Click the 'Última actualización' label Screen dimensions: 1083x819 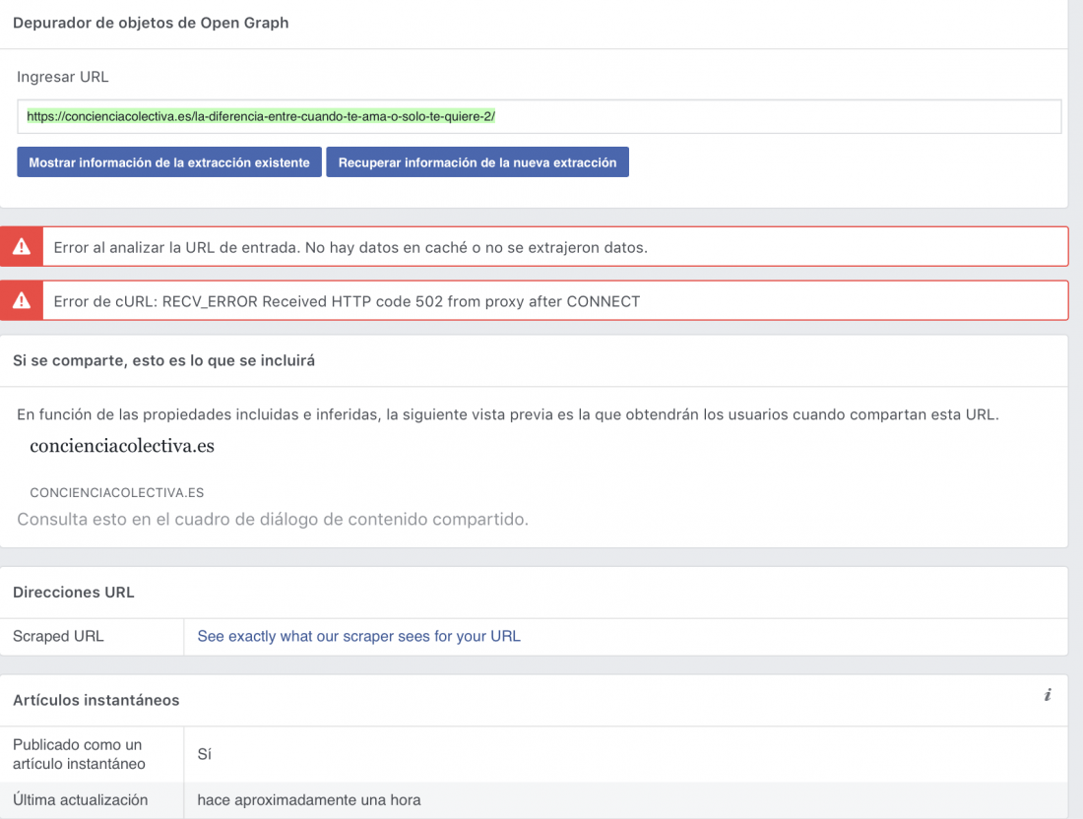click(x=80, y=799)
